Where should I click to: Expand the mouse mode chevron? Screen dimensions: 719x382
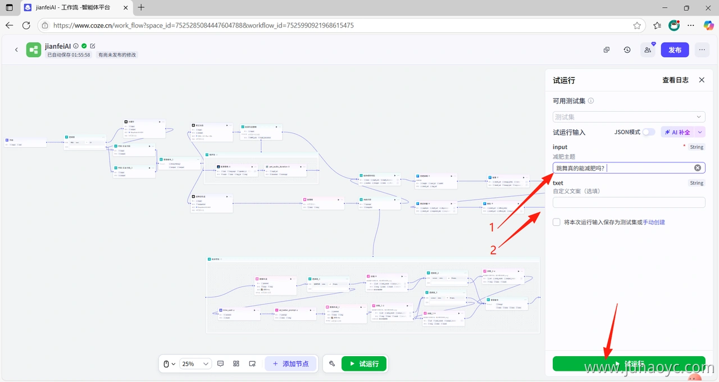click(x=173, y=364)
